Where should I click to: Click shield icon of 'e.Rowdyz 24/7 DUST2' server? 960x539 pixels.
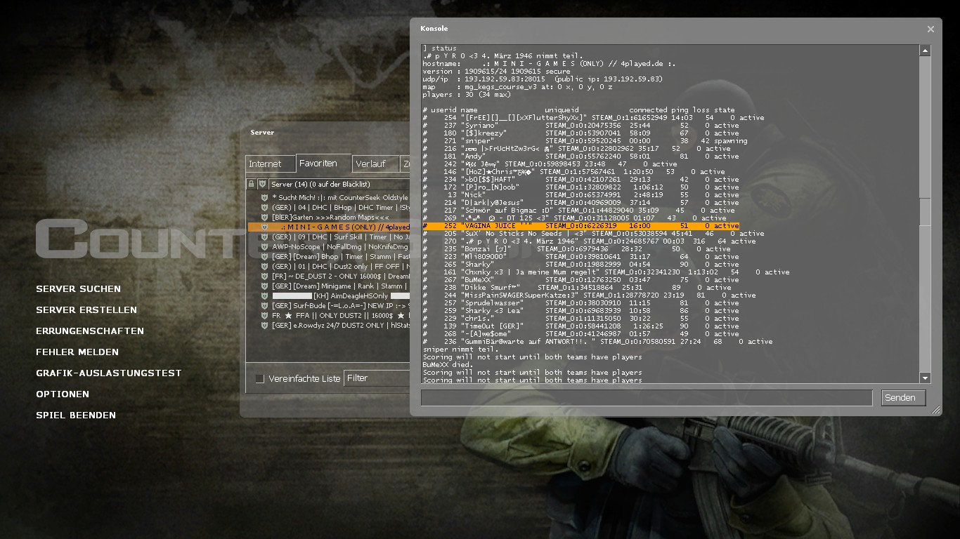265,326
